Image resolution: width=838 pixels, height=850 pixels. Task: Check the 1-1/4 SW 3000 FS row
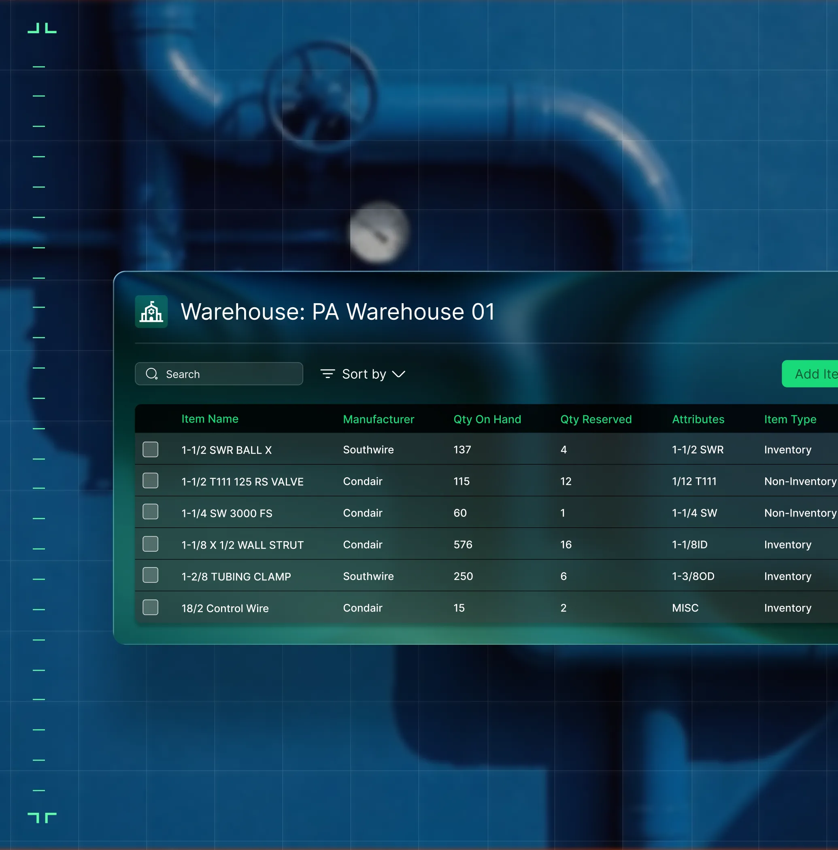point(151,512)
